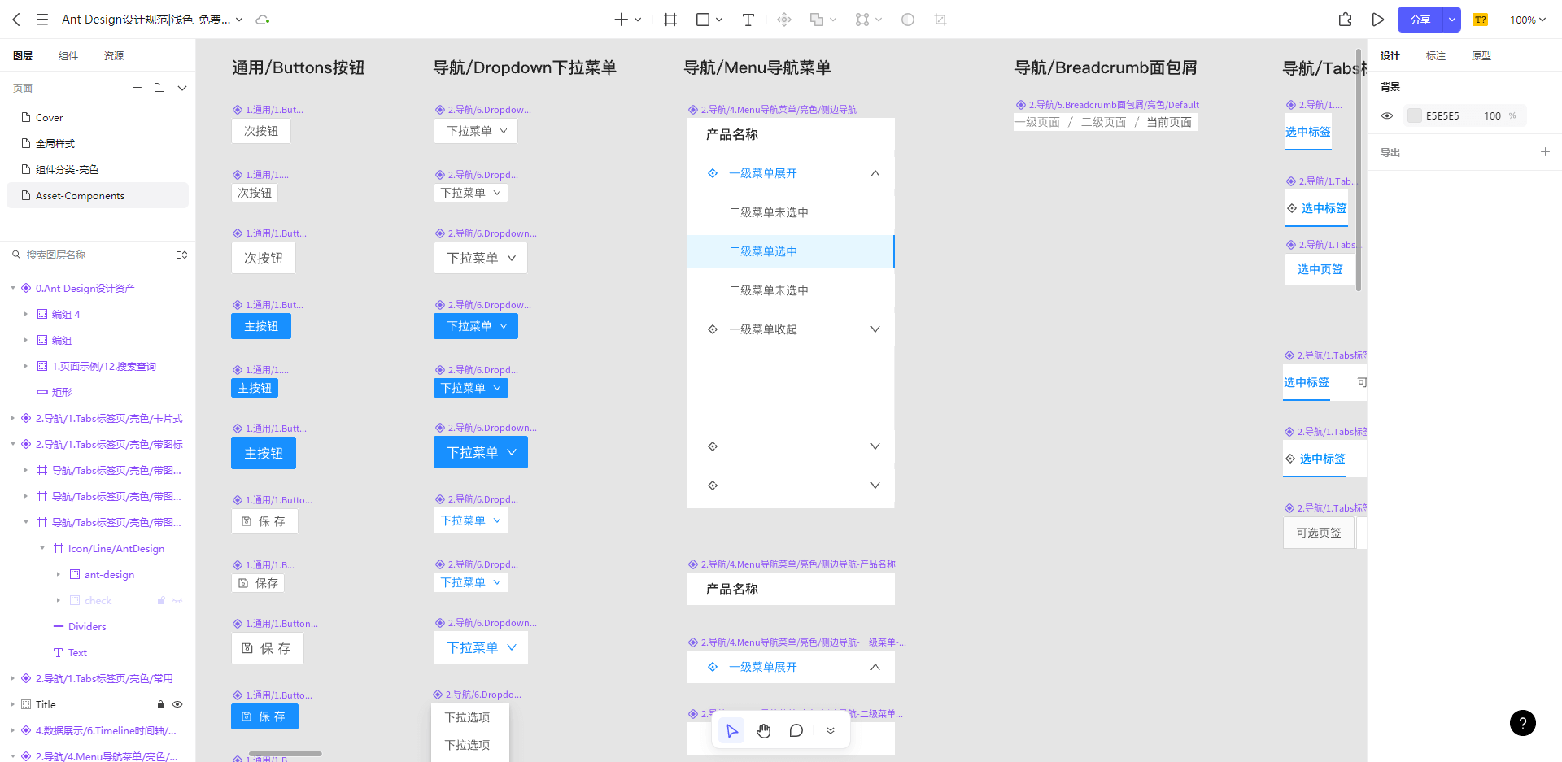Toggle visibility of Title layer
Screen dimensions: 1562x762
[177, 704]
